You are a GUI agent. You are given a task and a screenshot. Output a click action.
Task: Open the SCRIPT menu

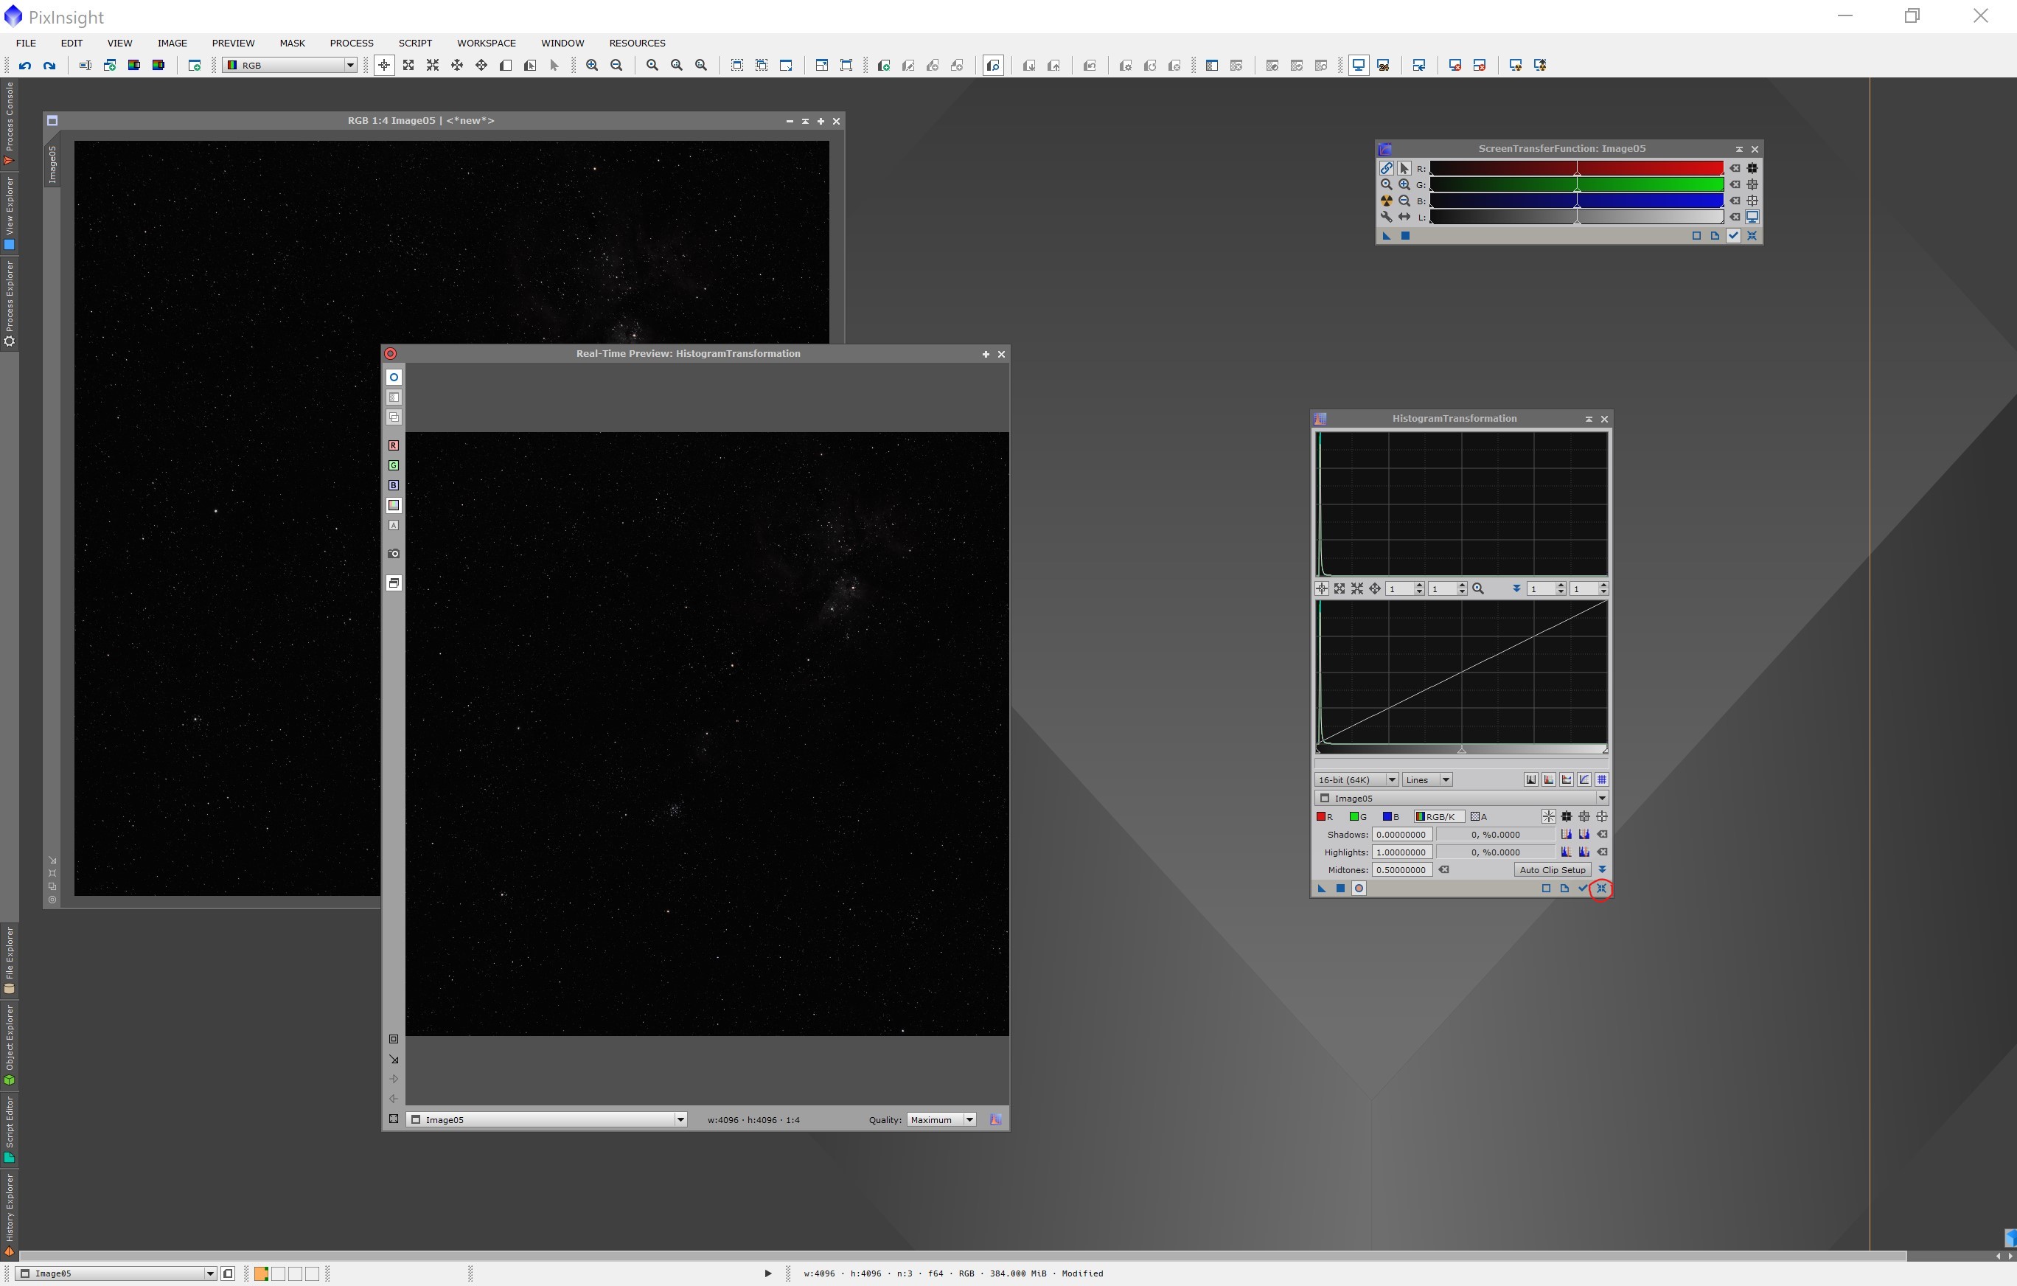416,44
